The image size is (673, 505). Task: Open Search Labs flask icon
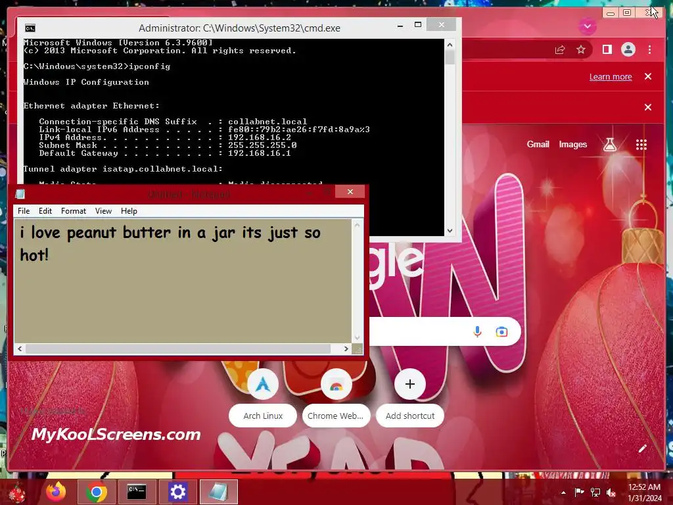pos(609,145)
